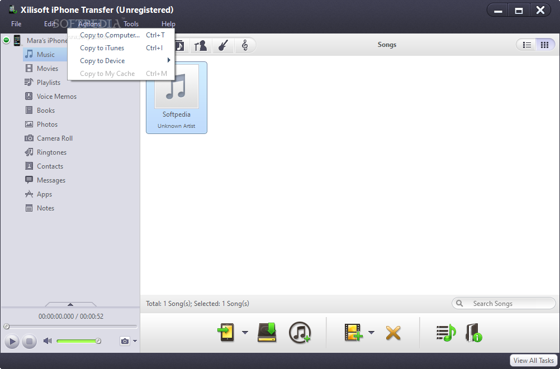Open Voice Memos in the sidebar
This screenshot has width=560, height=369.
[56, 97]
